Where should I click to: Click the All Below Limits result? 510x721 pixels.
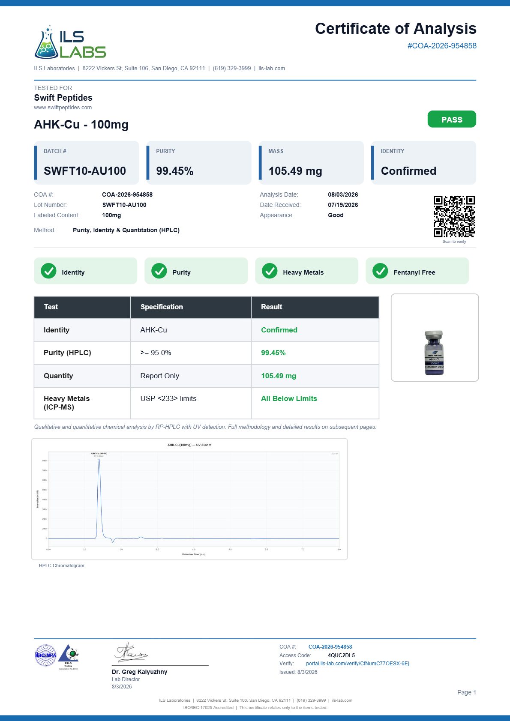(x=289, y=398)
